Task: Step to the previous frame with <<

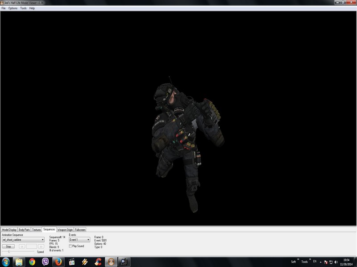Action: 22,247
